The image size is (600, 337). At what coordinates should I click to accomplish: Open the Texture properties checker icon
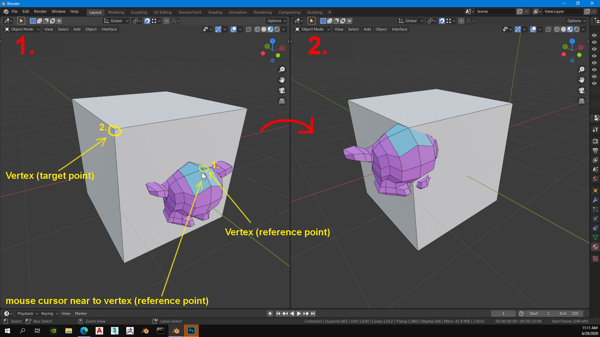pos(595,259)
